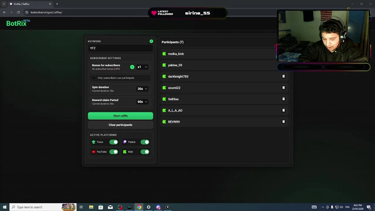
Task: Open the tab search chevron in Chrome
Action: 4,4
